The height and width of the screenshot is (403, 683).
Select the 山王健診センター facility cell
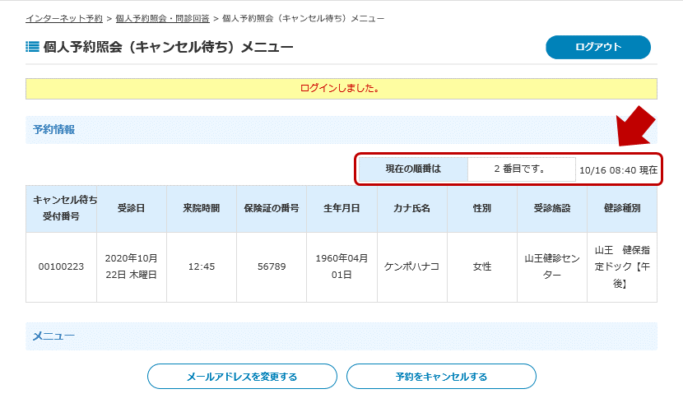552,266
